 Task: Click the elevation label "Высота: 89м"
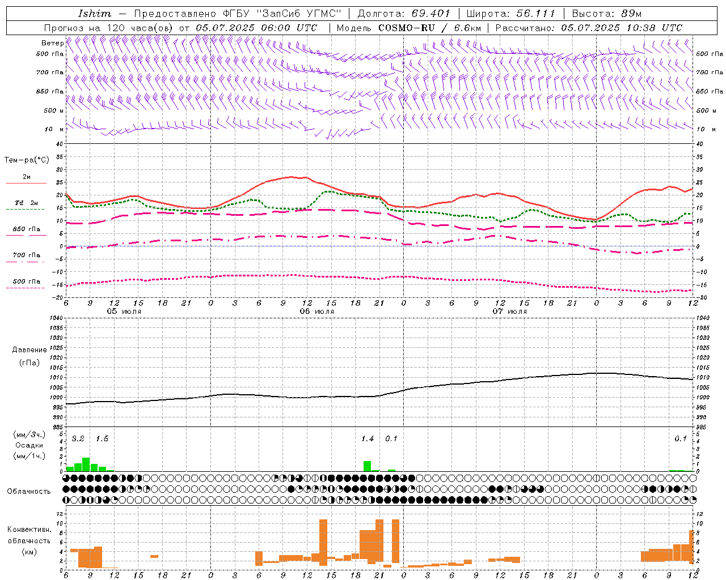pos(606,14)
